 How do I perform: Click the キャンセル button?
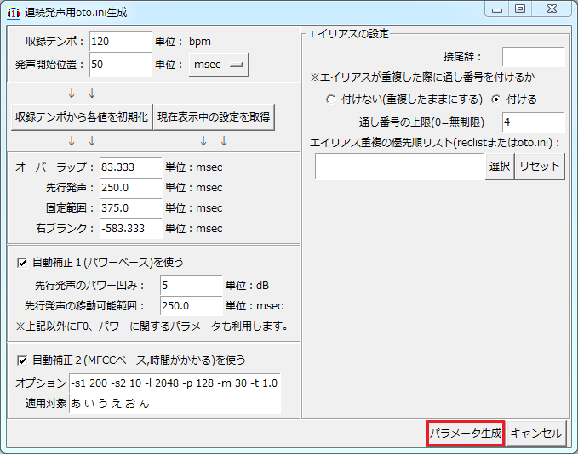pyautogui.click(x=536, y=434)
